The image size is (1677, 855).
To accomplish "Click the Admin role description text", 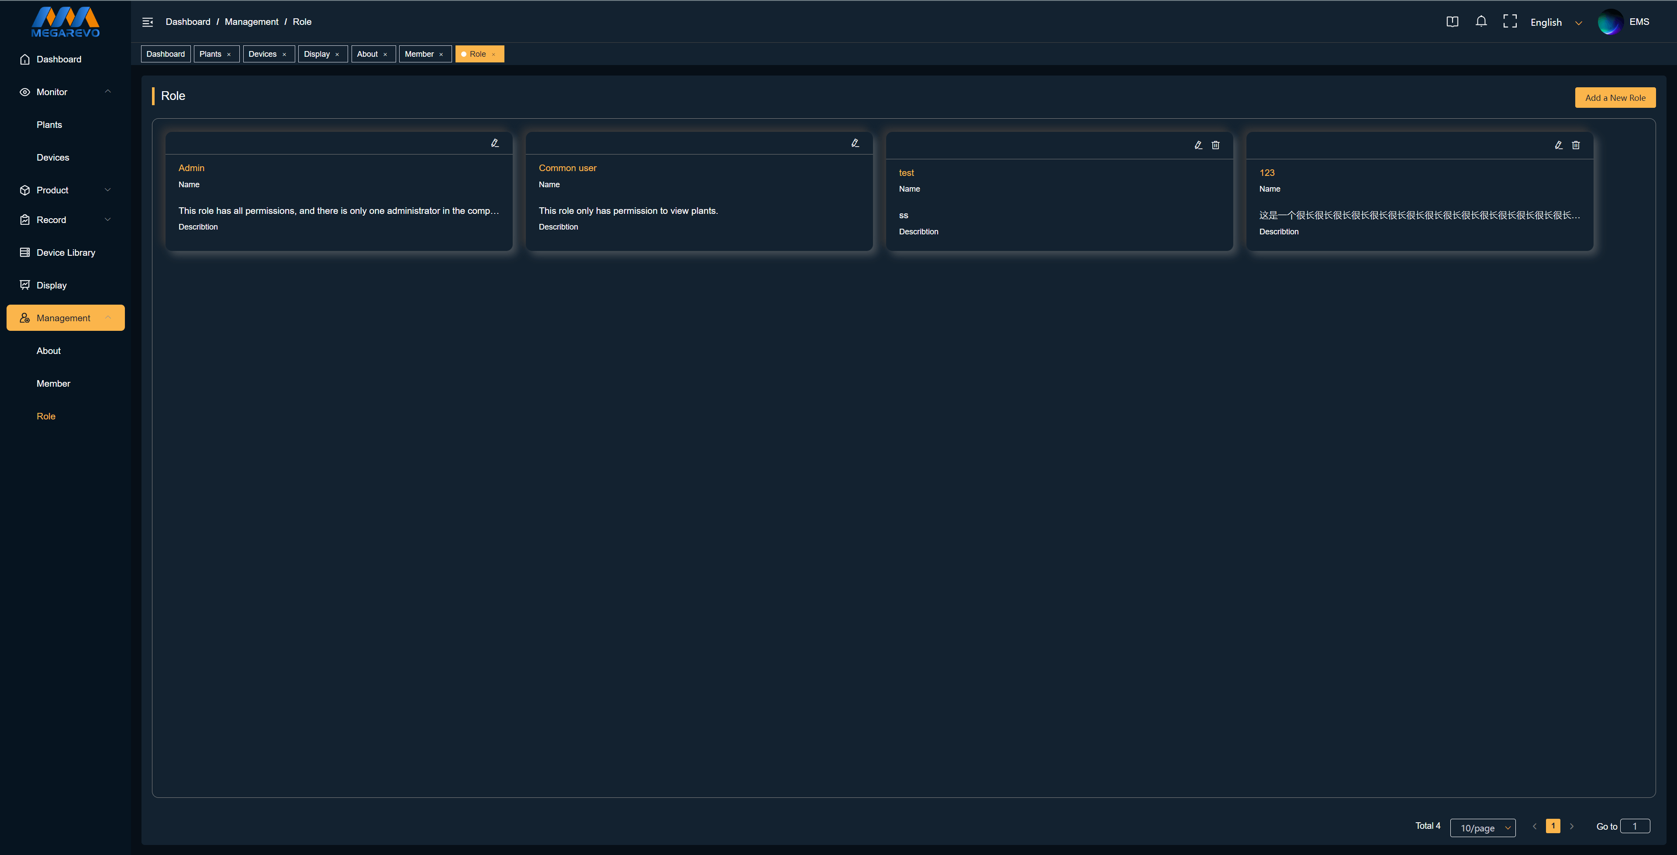I will pos(338,211).
